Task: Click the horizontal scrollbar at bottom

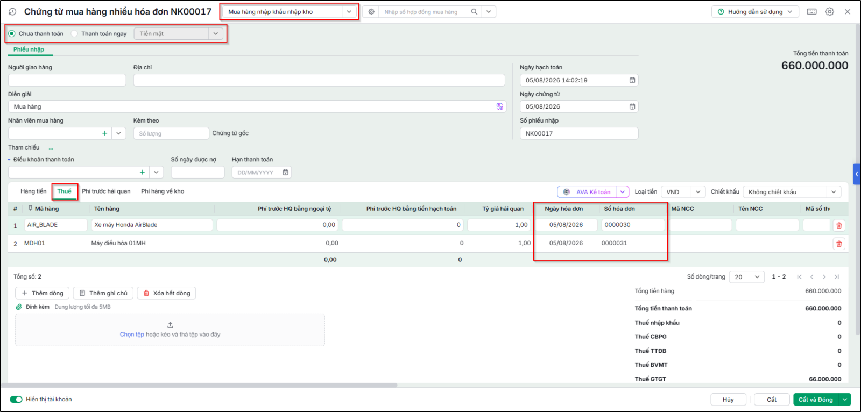Action: (x=199, y=385)
